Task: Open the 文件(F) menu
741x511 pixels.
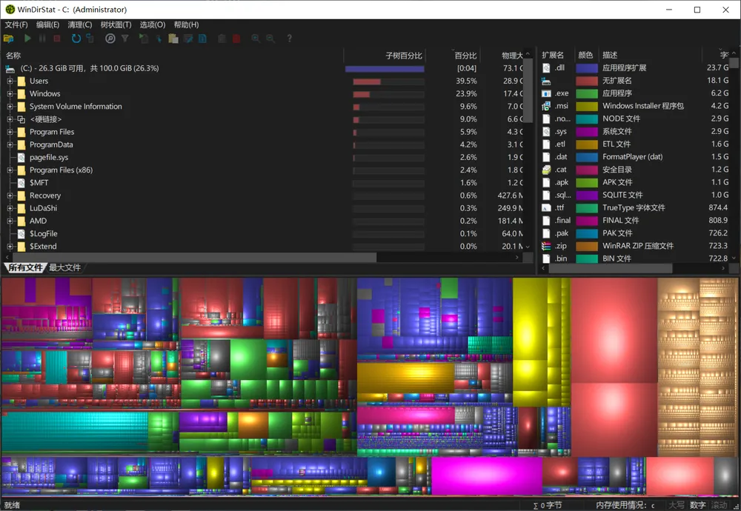Action: pos(16,24)
